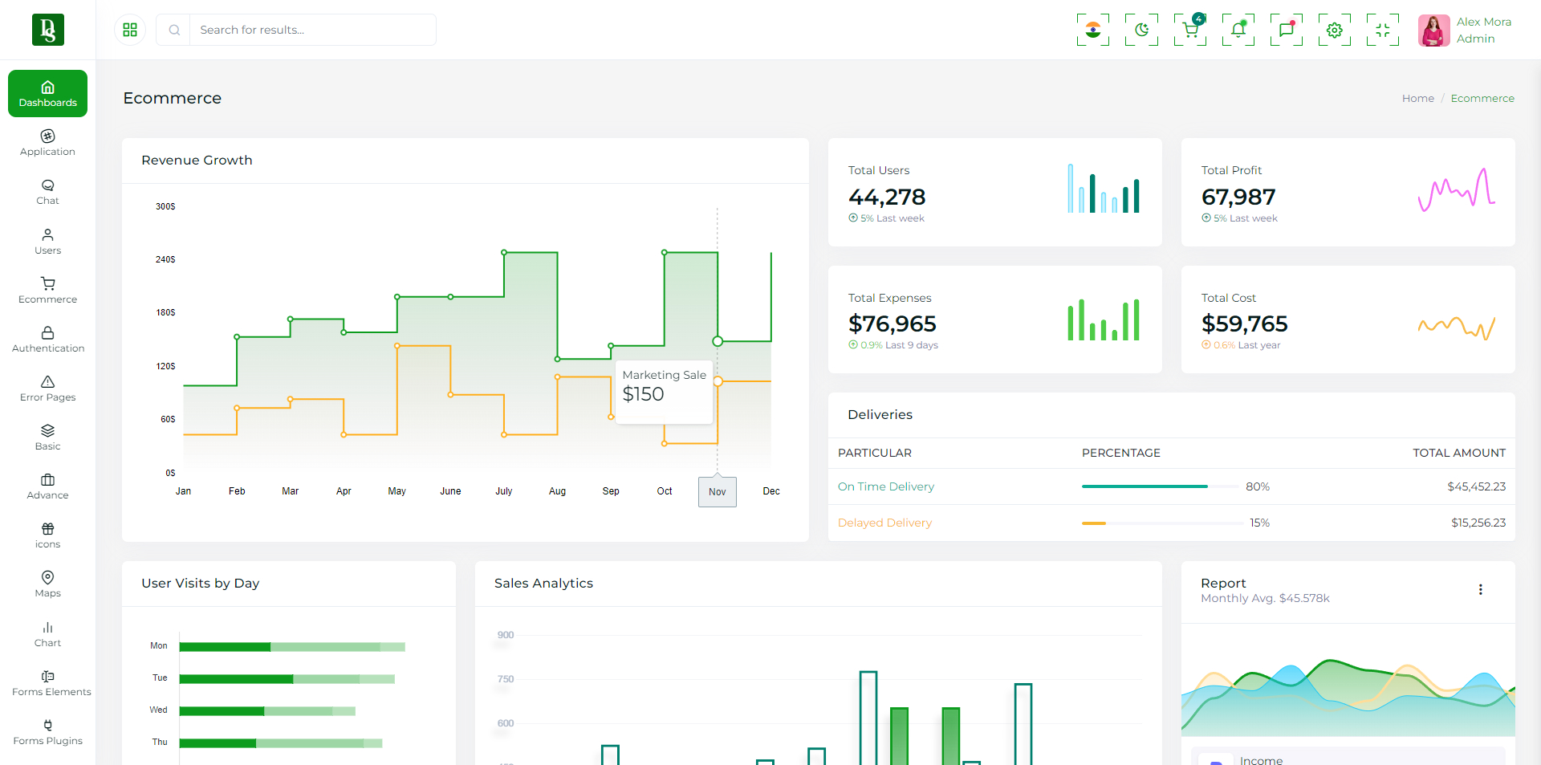This screenshot has width=1541, height=765.
Task: Open Forms Plugins in the sidebar
Action: (x=48, y=731)
